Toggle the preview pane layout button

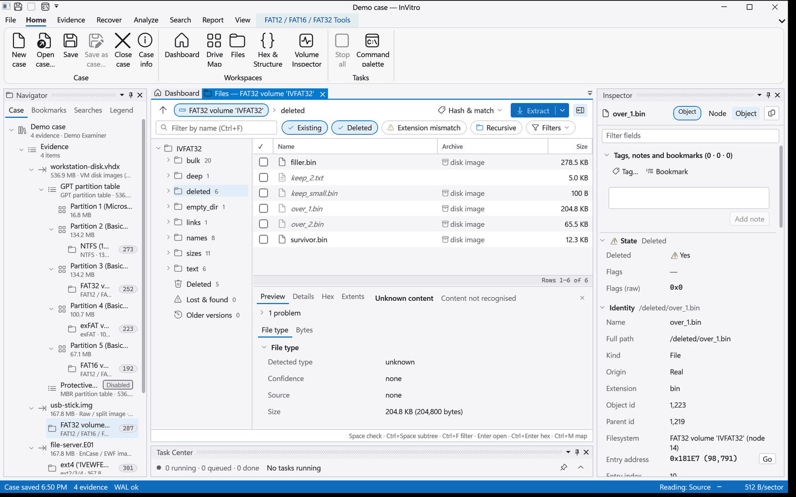[580, 110]
